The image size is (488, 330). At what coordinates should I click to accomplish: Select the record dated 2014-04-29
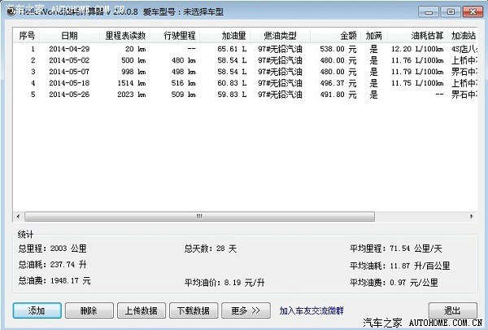coord(70,49)
